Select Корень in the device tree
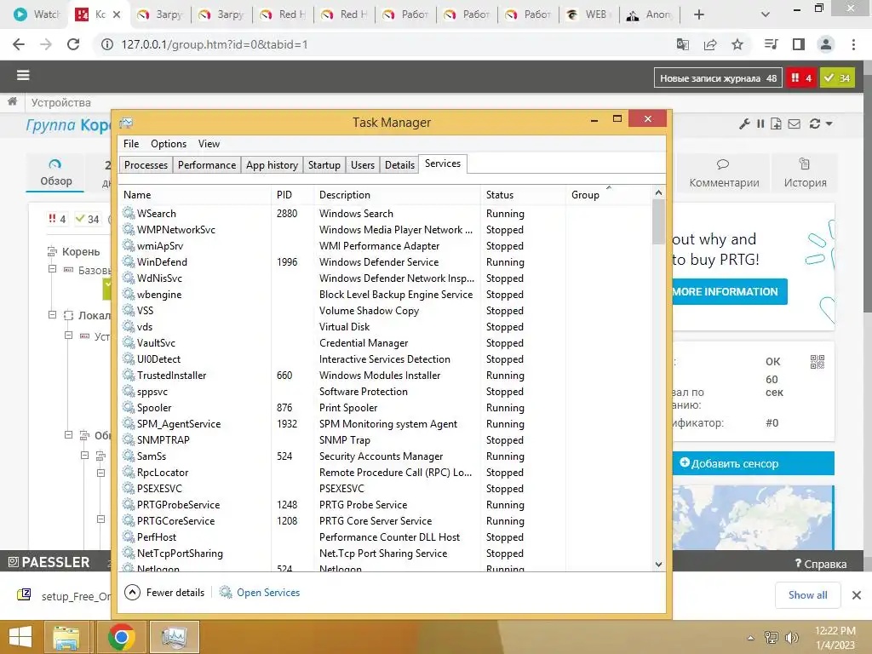The width and height of the screenshot is (872, 654). tap(81, 251)
